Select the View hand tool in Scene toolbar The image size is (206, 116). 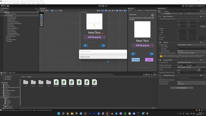click(x=42, y=15)
